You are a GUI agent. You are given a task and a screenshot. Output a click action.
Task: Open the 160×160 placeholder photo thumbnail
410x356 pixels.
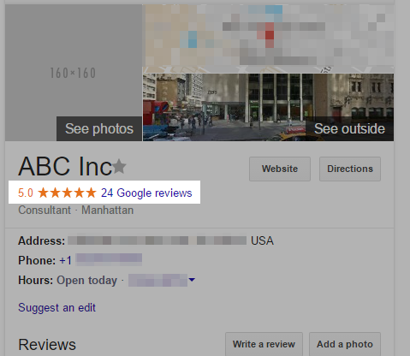pos(74,73)
